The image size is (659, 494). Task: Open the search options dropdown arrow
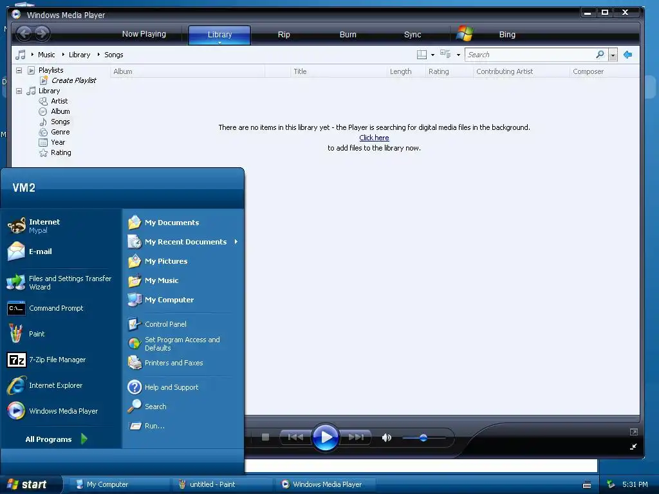coord(613,55)
